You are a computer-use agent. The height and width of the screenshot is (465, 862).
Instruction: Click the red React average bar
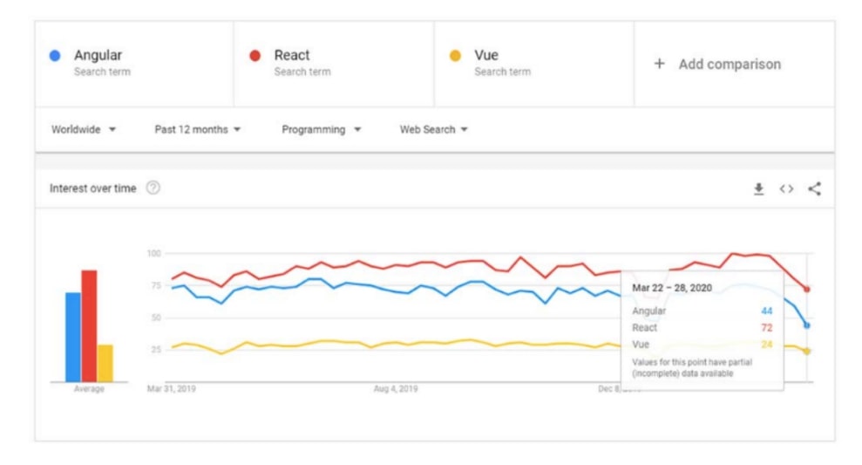[89, 326]
